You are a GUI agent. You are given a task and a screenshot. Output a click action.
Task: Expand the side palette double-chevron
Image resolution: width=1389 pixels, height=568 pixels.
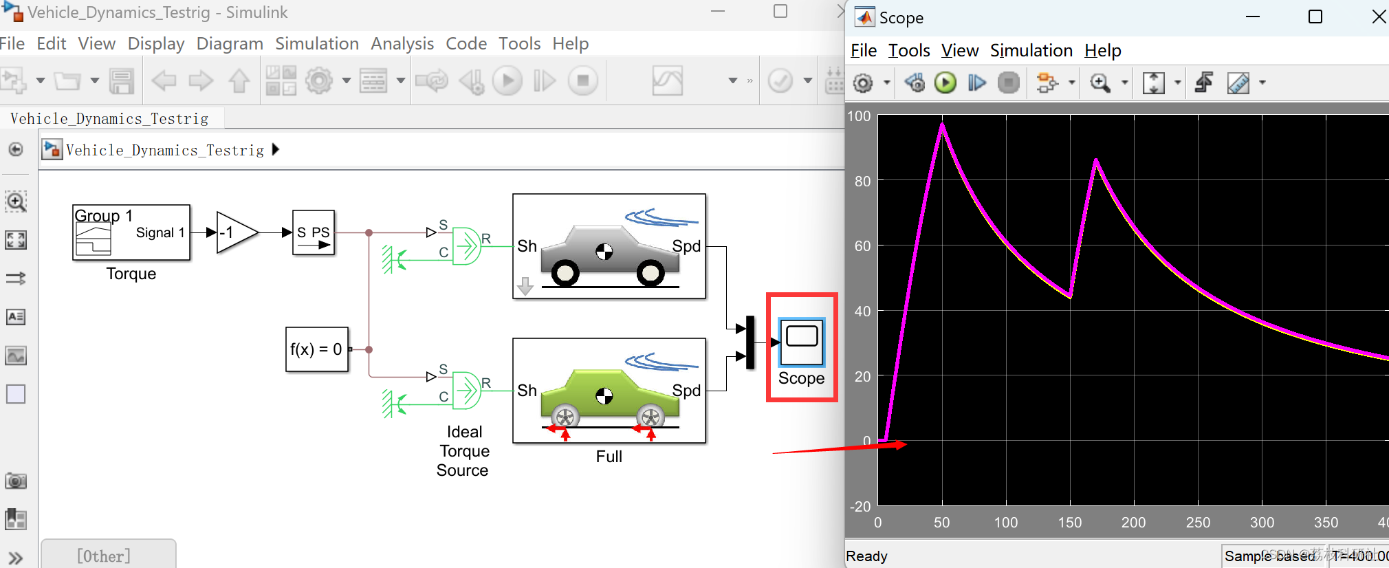tap(16, 558)
